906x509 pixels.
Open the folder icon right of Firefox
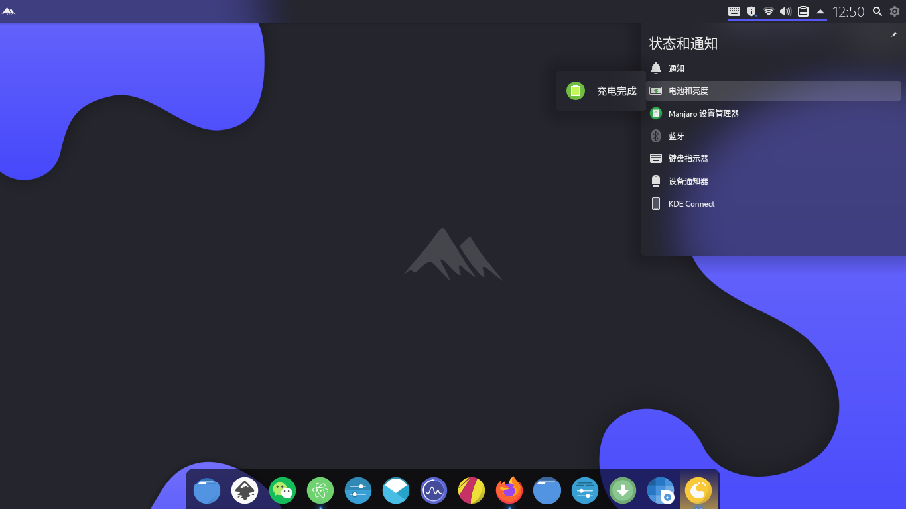[x=547, y=490]
